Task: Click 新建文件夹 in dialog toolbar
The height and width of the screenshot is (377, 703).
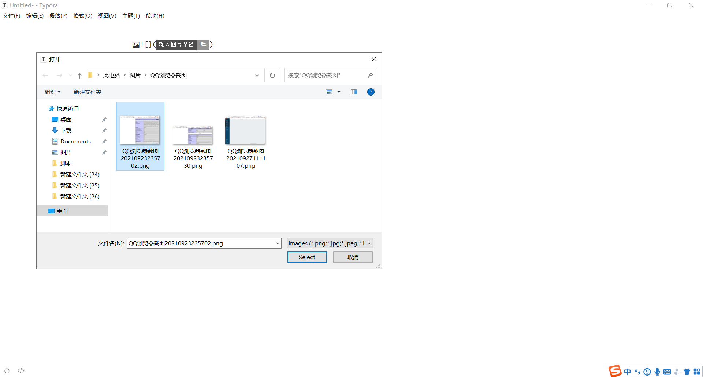Action: point(88,92)
